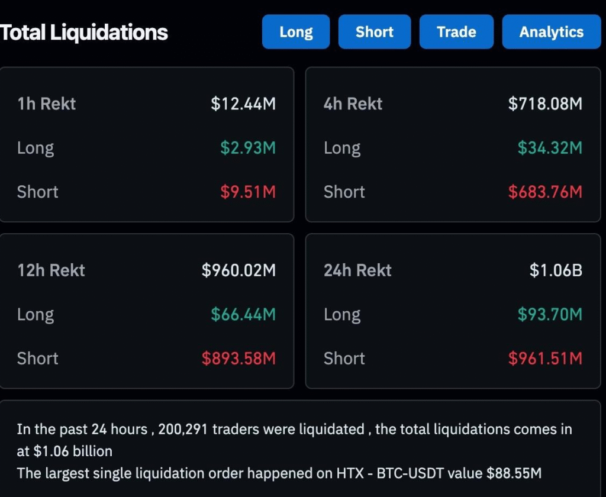The image size is (606, 497).
Task: Click the green $93.70M long value
Action: (x=550, y=314)
